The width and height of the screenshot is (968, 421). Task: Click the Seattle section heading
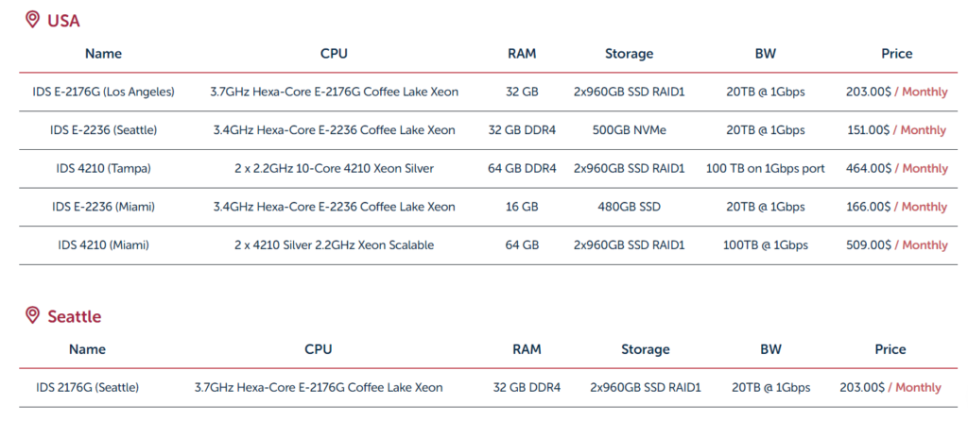[74, 316]
